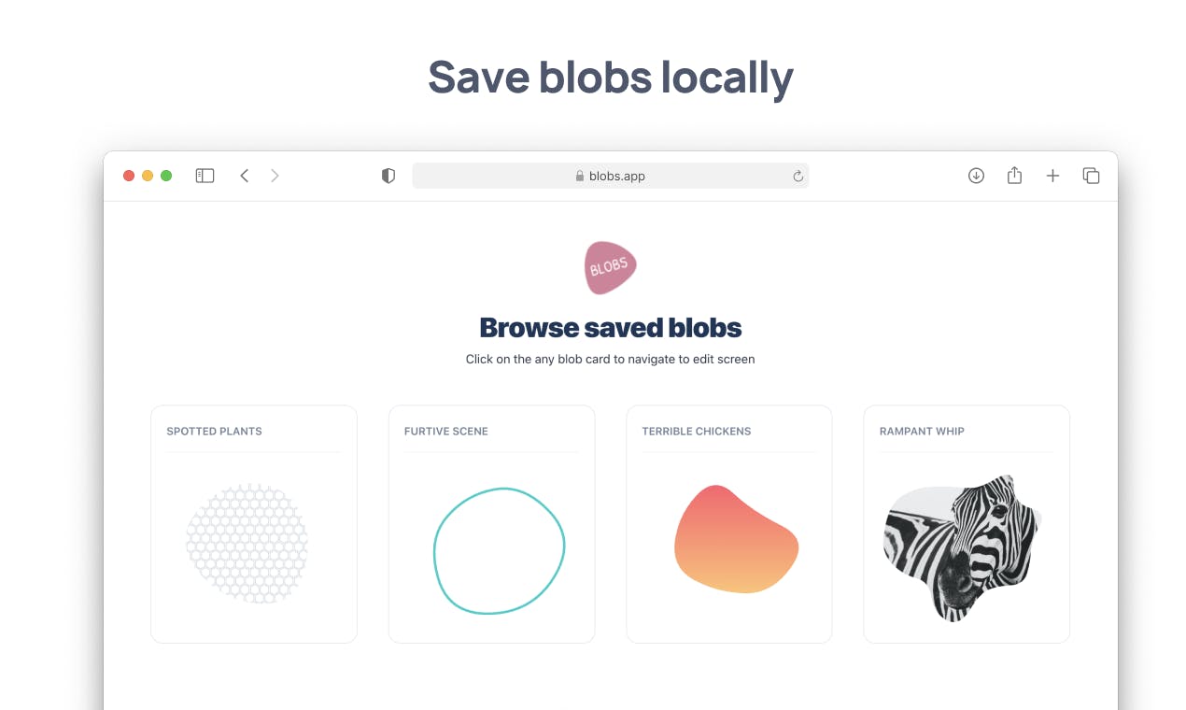Show the browser downloads list
The height and width of the screenshot is (710, 1186).
(976, 176)
